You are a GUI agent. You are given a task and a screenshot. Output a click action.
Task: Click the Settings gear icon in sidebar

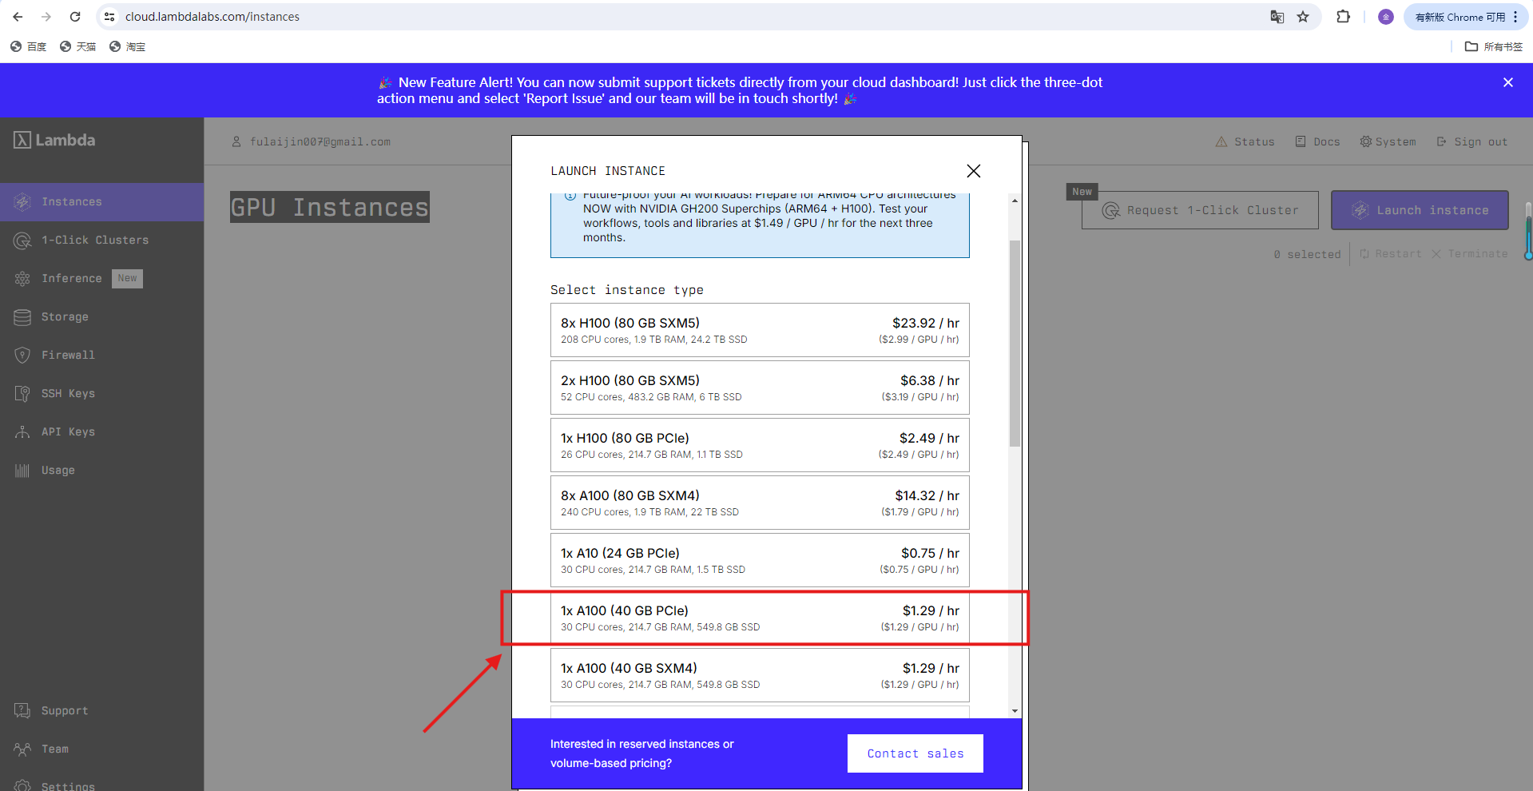pos(22,786)
